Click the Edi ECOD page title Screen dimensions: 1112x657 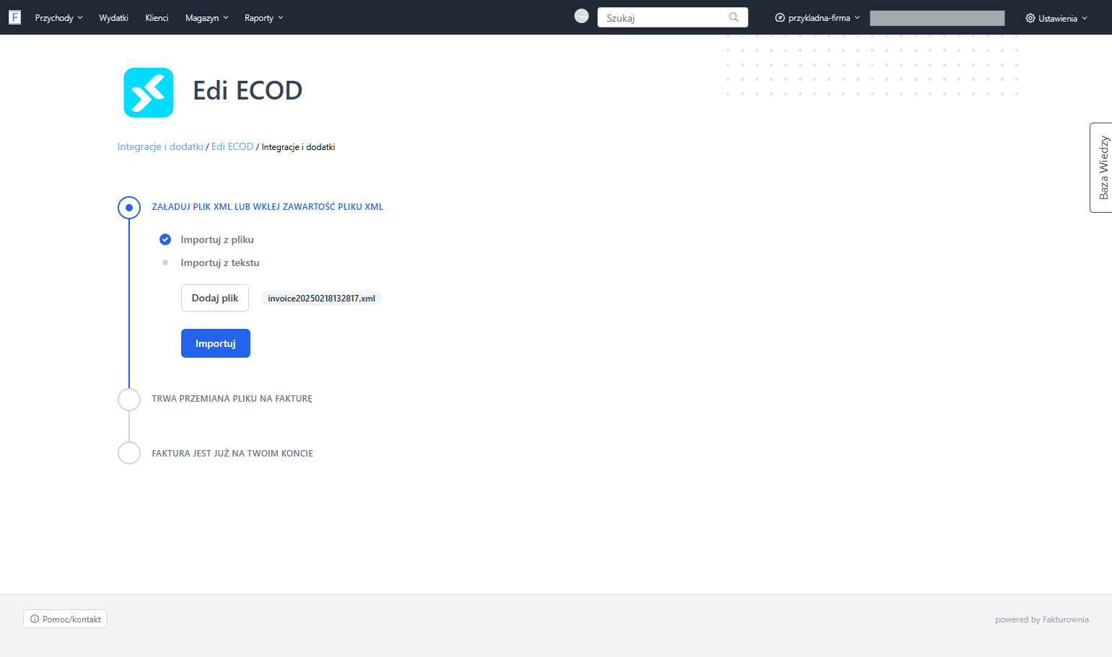248,91
